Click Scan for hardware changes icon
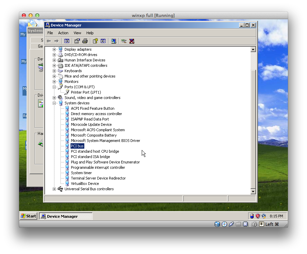 tap(114, 41)
